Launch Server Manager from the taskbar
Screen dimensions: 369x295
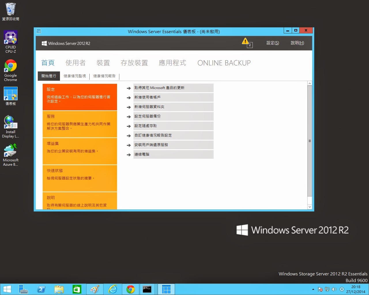coord(23,289)
